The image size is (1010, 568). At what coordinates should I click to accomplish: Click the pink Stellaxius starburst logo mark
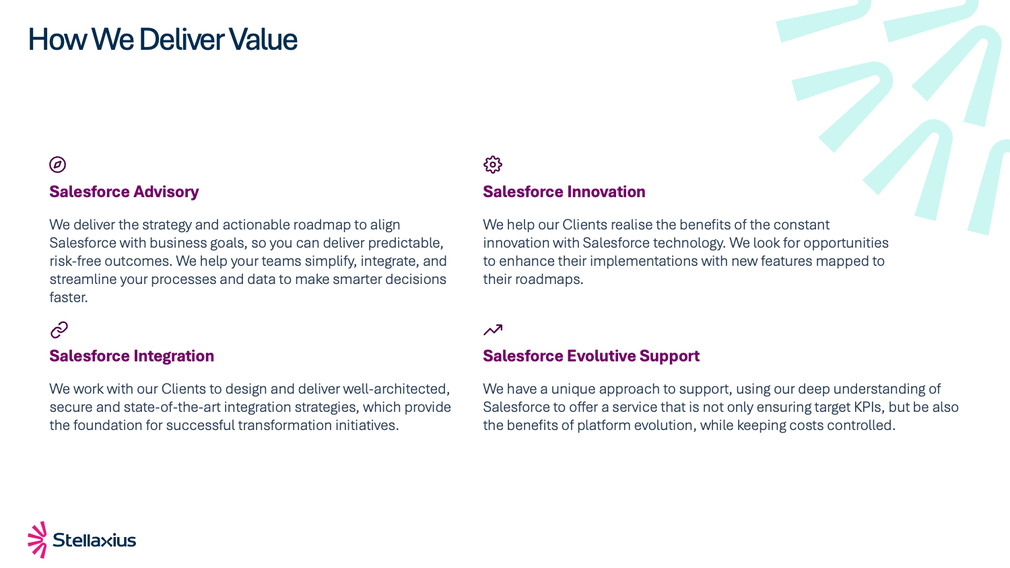tap(38, 540)
